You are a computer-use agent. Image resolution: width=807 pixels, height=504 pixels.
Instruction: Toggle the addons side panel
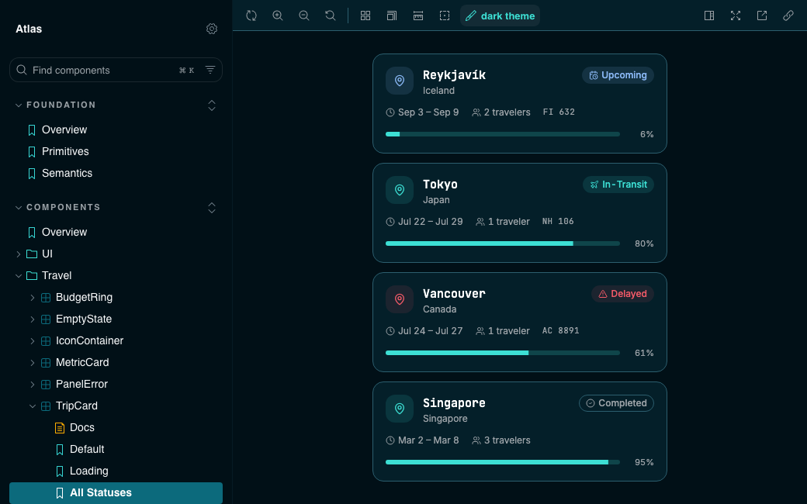click(x=709, y=16)
